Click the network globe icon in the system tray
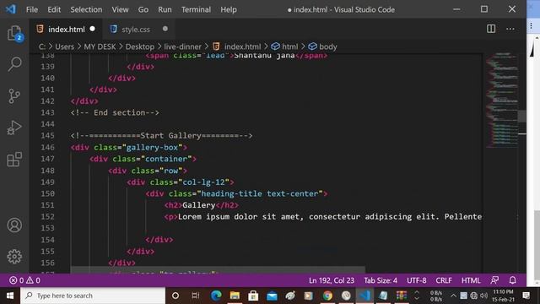This screenshot has height=304, width=540. click(473, 296)
